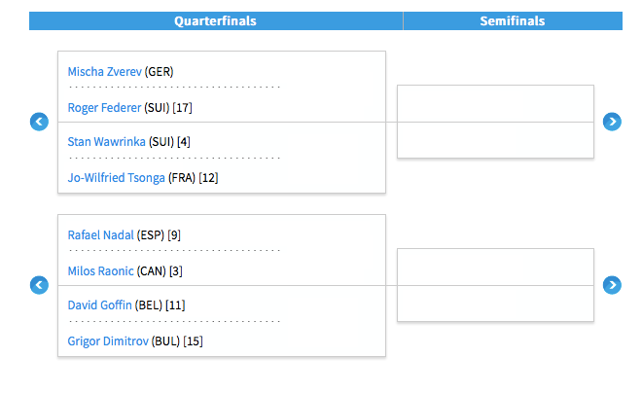The width and height of the screenshot is (642, 394).
Task: Select Jo-Wilfried Tsonga player name
Action: coord(117,178)
